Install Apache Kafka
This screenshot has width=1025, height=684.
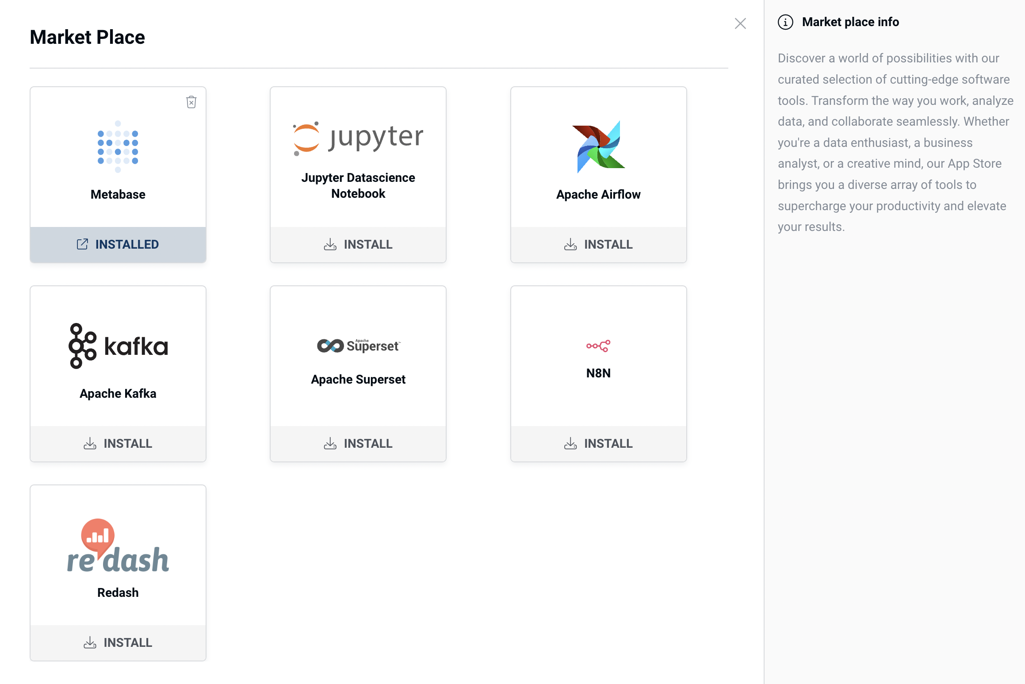(118, 444)
